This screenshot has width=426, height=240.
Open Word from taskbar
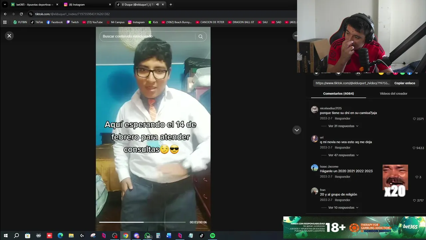(x=169, y=236)
